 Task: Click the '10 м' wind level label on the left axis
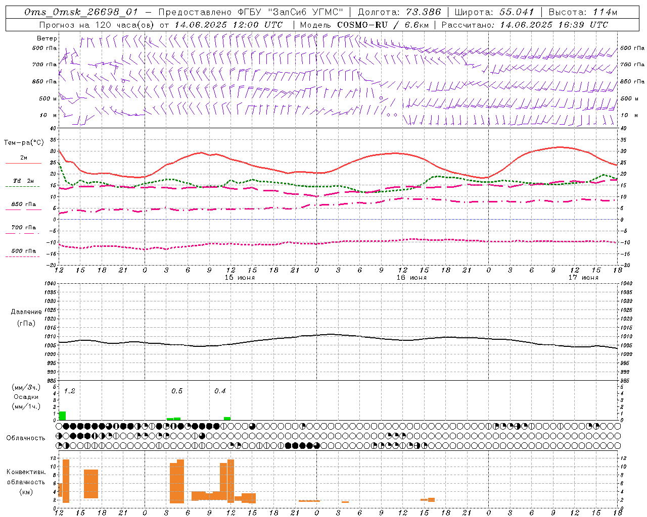pos(49,116)
